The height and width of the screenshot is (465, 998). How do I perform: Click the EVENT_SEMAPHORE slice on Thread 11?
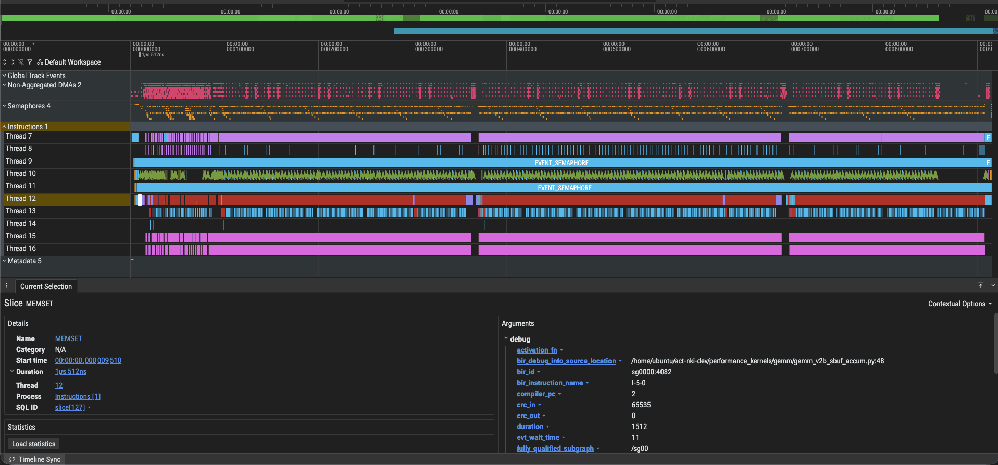(x=565, y=188)
